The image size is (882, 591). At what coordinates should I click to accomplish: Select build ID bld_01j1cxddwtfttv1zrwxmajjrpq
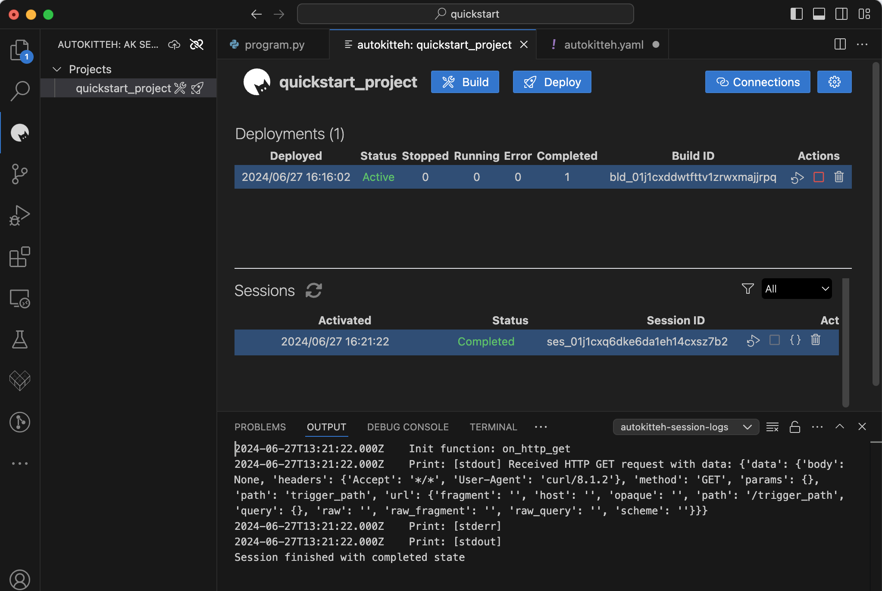(693, 177)
